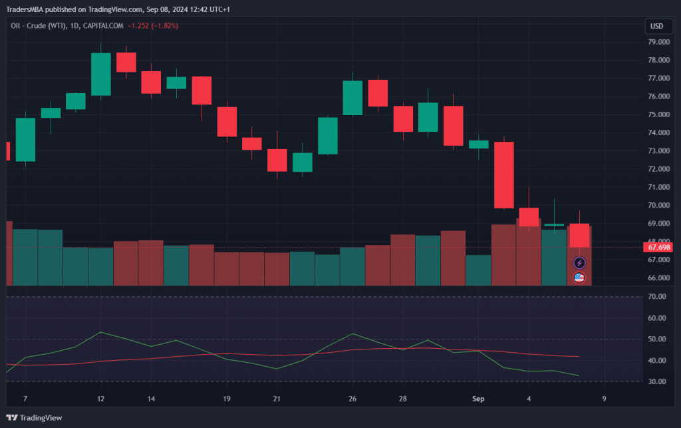Click the green candle on the 26th
This screenshot has height=428, width=681.
pos(352,98)
